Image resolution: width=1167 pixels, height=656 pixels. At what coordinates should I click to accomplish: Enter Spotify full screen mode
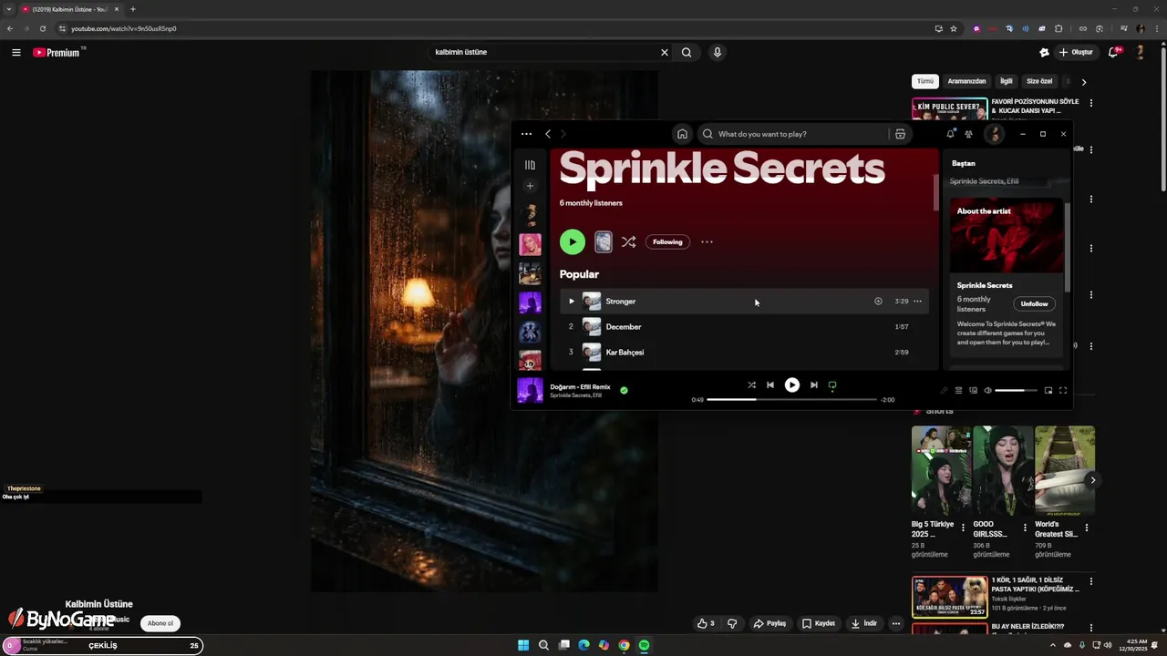1063,390
